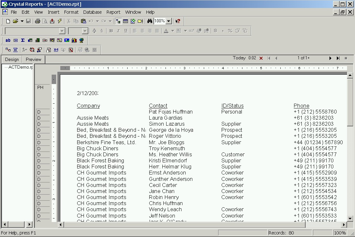
Task: Click the Field Explorer table icon
Action: (125, 21)
